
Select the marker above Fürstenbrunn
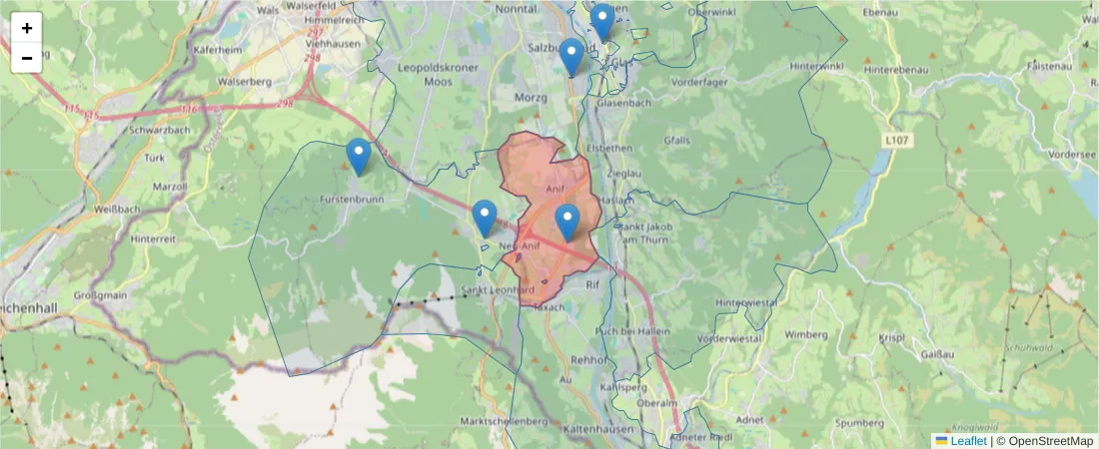[x=358, y=157]
